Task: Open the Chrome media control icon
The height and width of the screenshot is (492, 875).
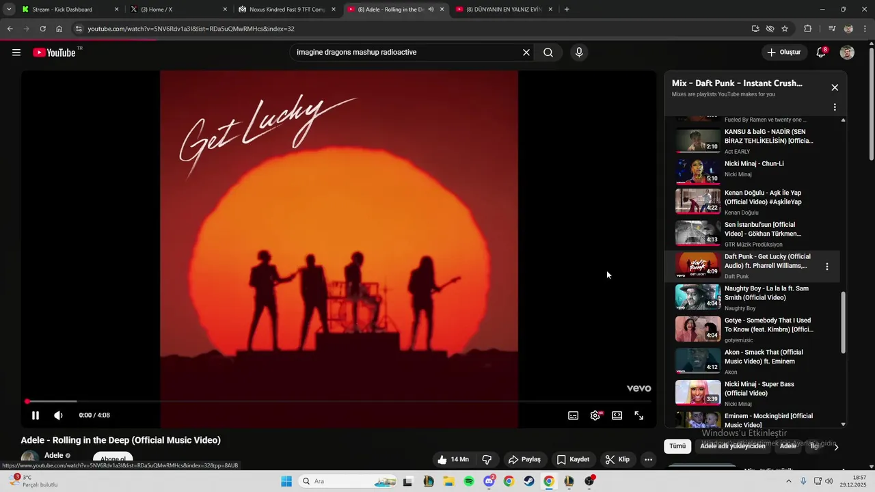Action: (832, 29)
